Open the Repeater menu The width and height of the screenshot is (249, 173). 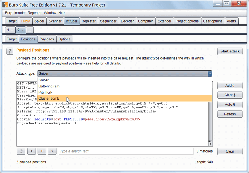(x=35, y=13)
